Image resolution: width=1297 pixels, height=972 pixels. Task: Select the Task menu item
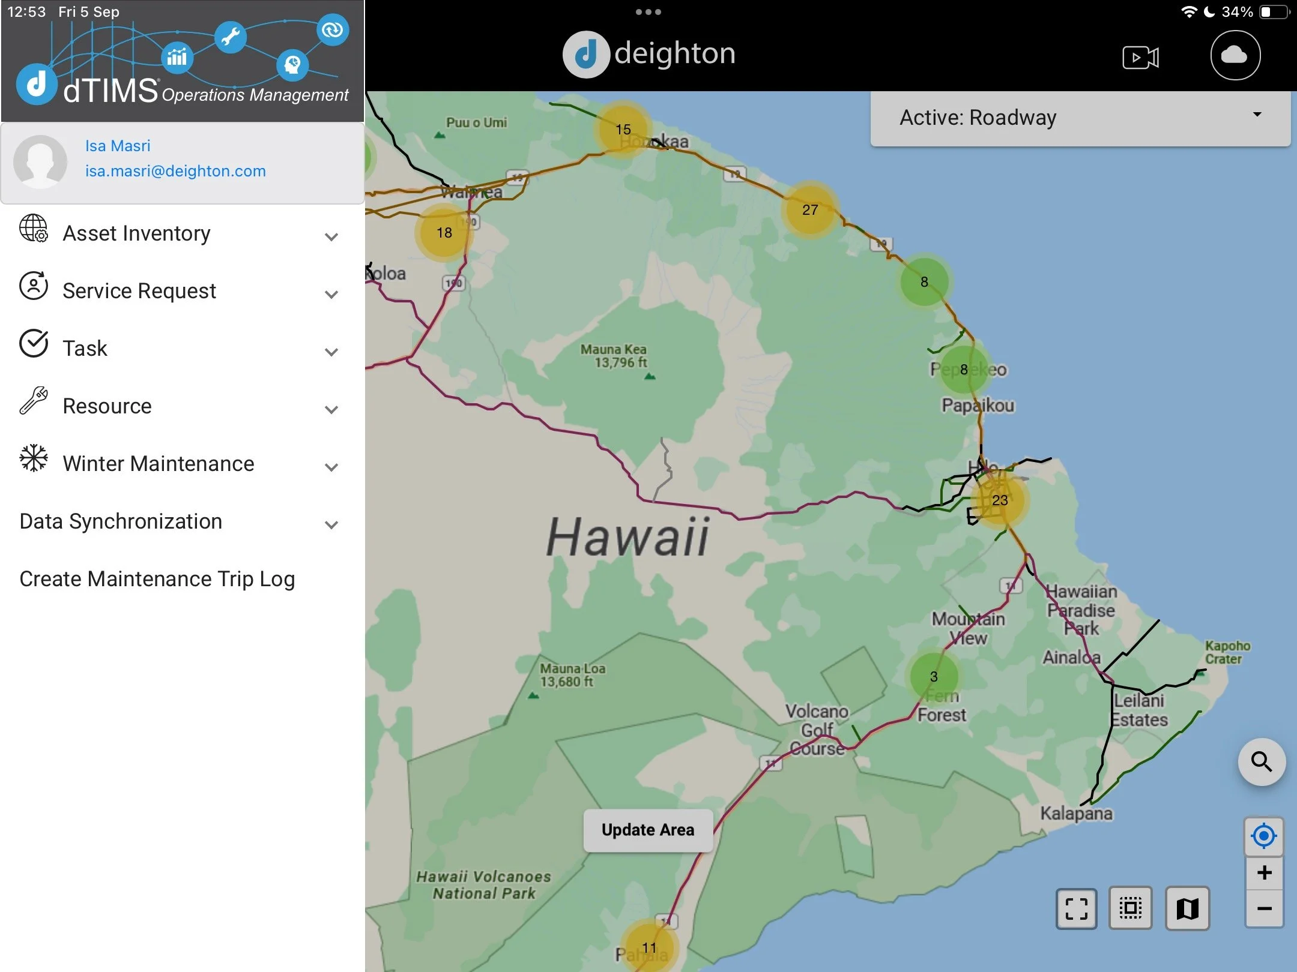pos(85,349)
